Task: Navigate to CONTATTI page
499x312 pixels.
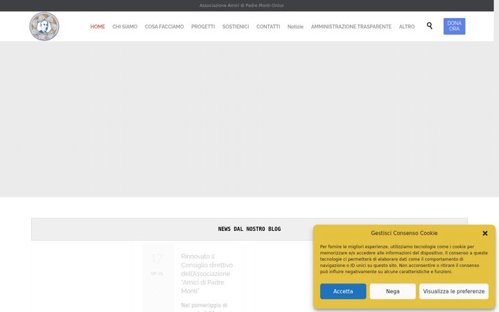Action: tap(268, 27)
